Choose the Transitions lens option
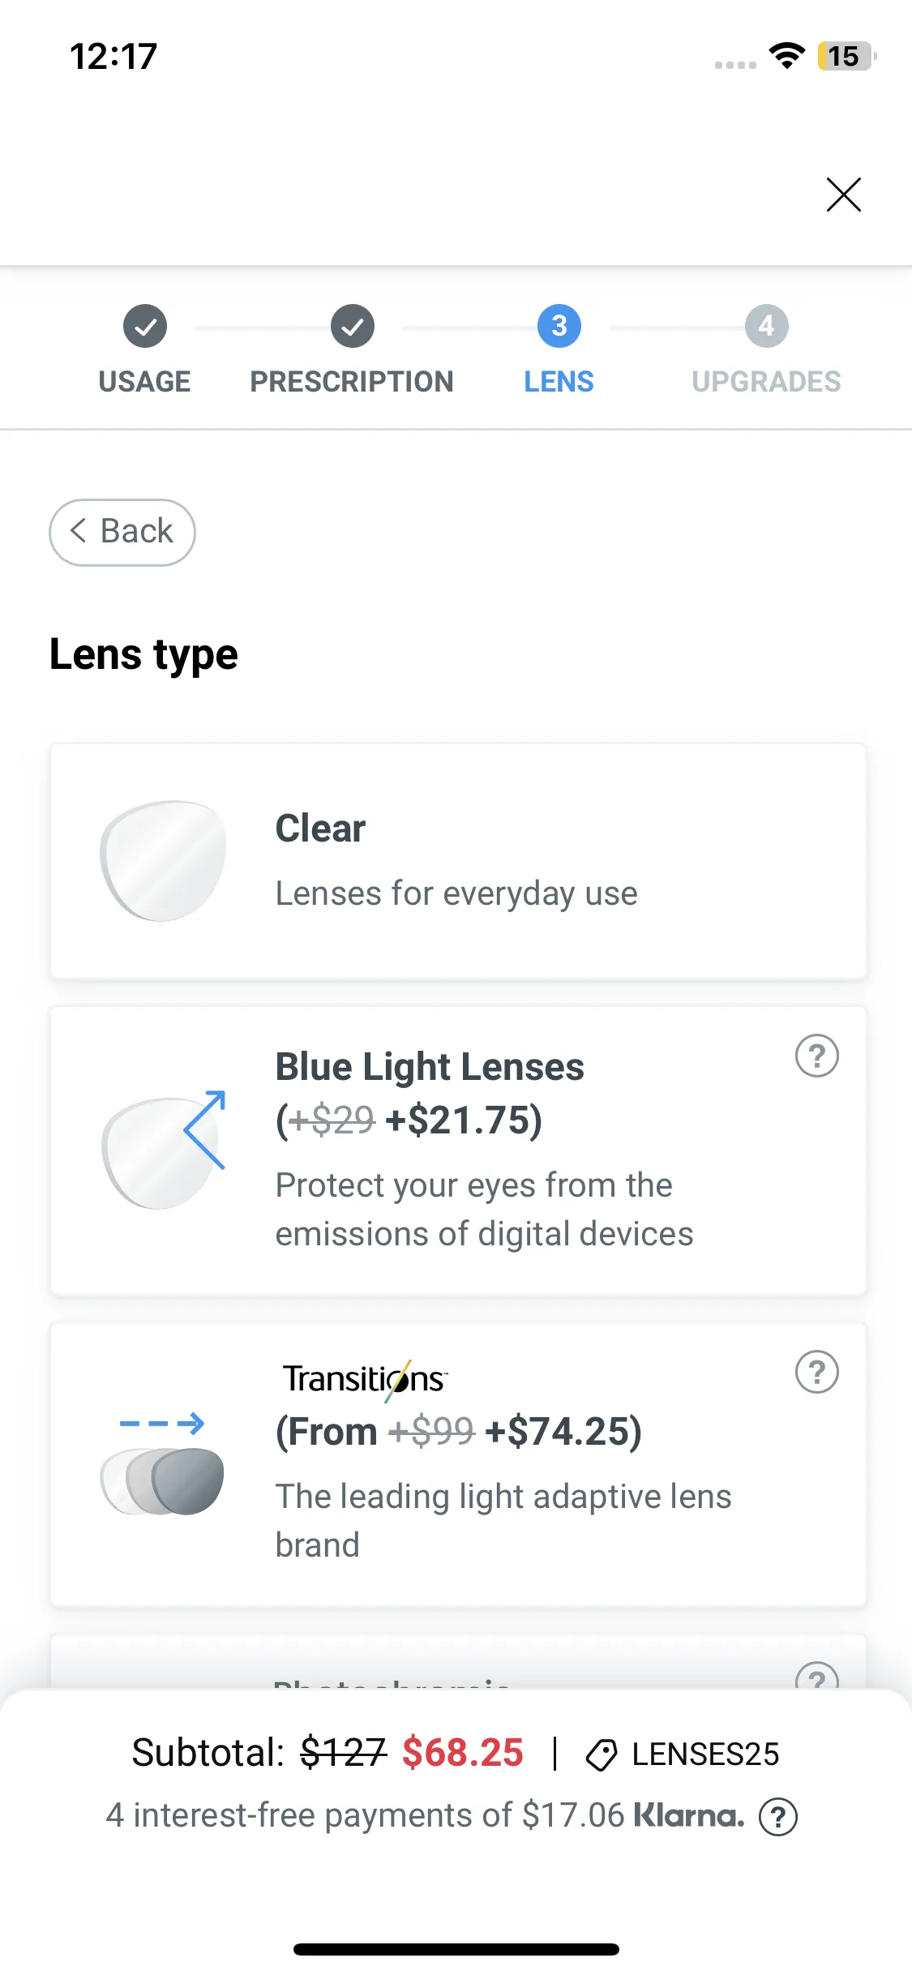The height and width of the screenshot is (1975, 912). click(458, 1464)
